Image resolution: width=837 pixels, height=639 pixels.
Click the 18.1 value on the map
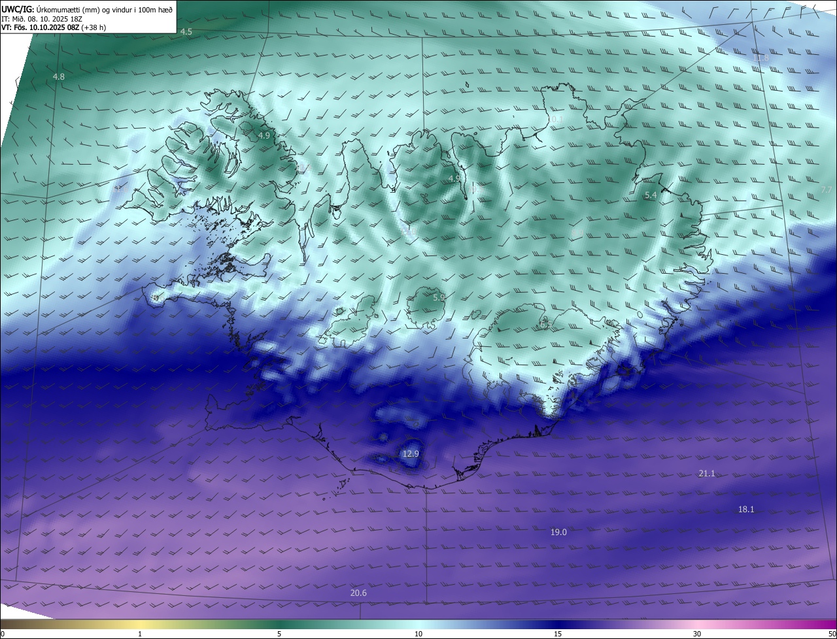point(746,510)
